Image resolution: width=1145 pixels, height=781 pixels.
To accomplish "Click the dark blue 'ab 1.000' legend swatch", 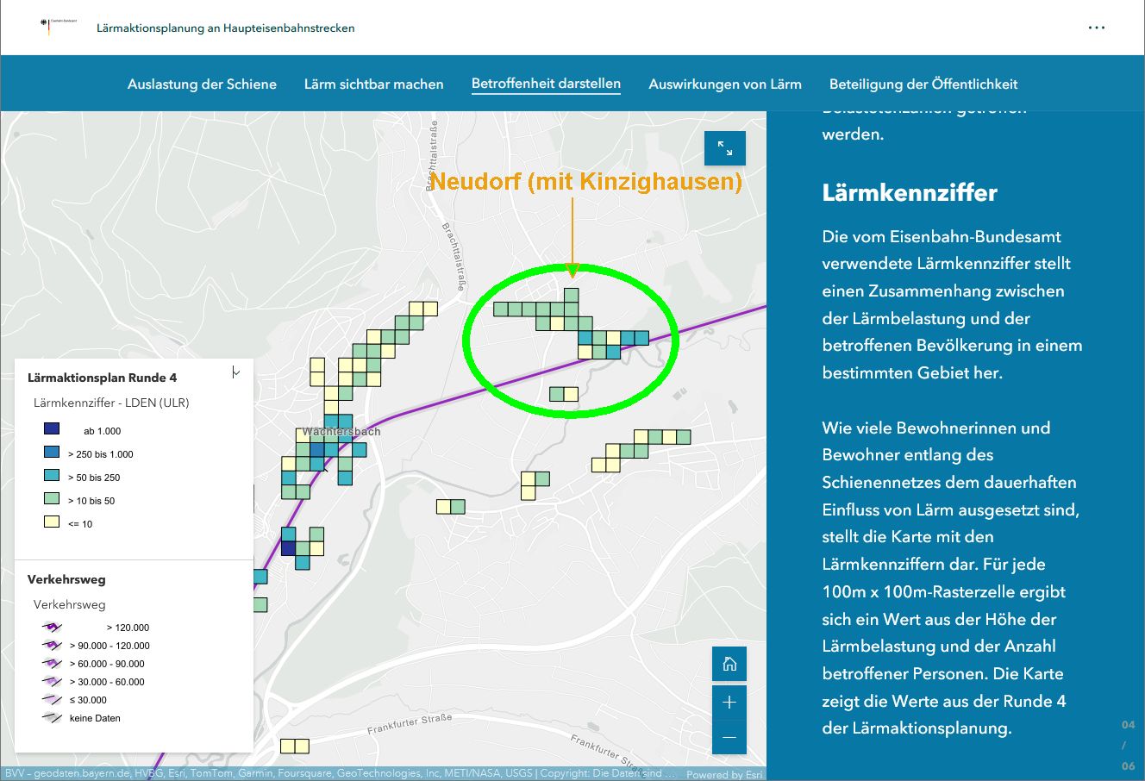I will point(52,428).
